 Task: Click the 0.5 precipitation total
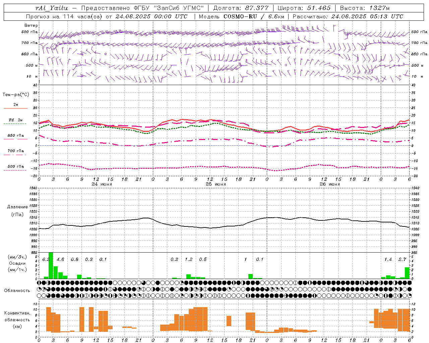pyautogui.click(x=203, y=259)
